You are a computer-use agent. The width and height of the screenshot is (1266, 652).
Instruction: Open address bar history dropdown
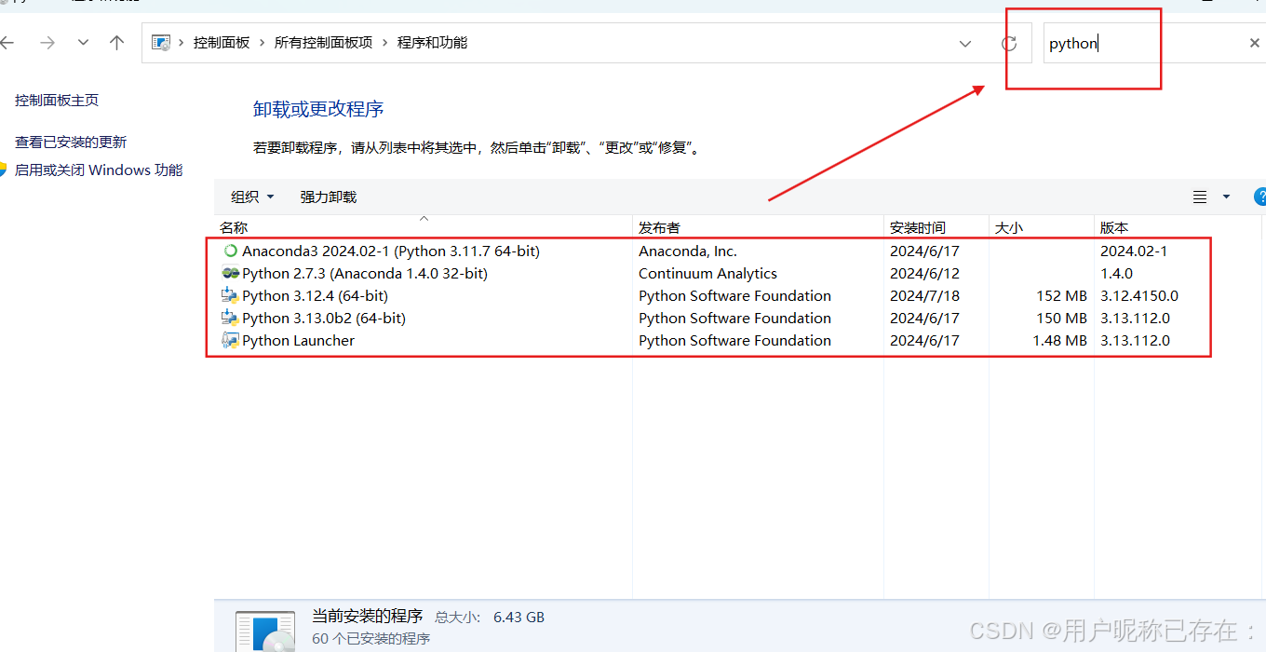(965, 44)
